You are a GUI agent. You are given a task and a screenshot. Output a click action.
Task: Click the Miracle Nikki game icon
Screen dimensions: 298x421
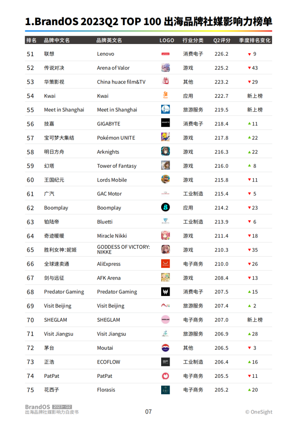click(x=165, y=236)
